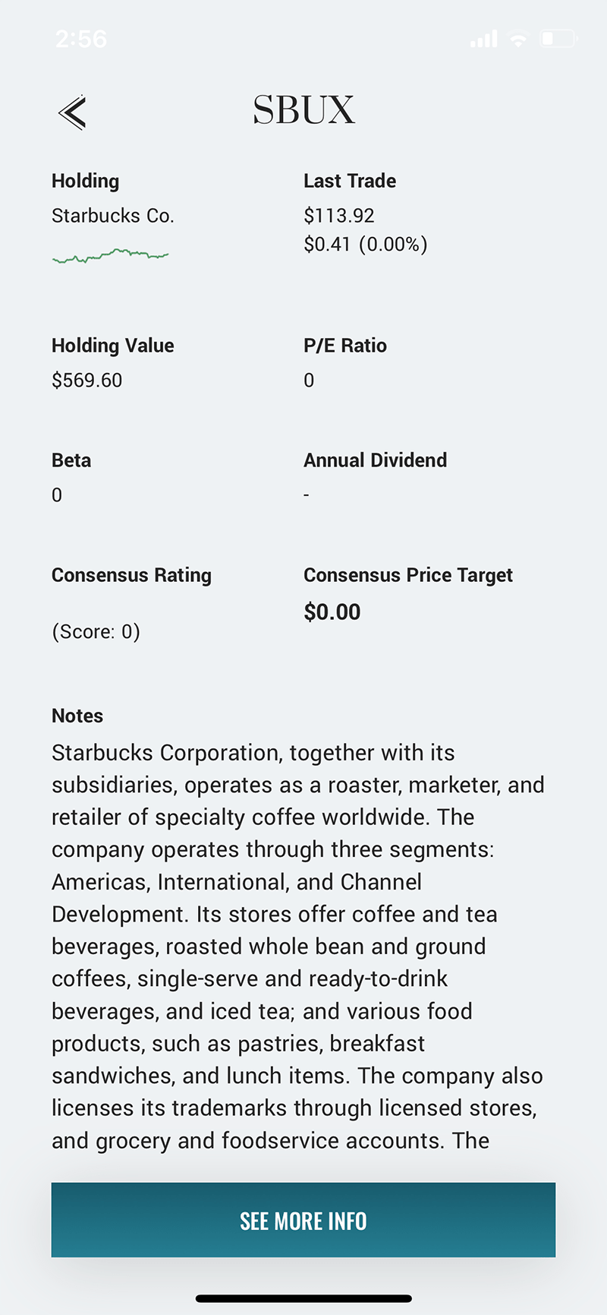Tap the P/E Ratio label

(x=345, y=346)
